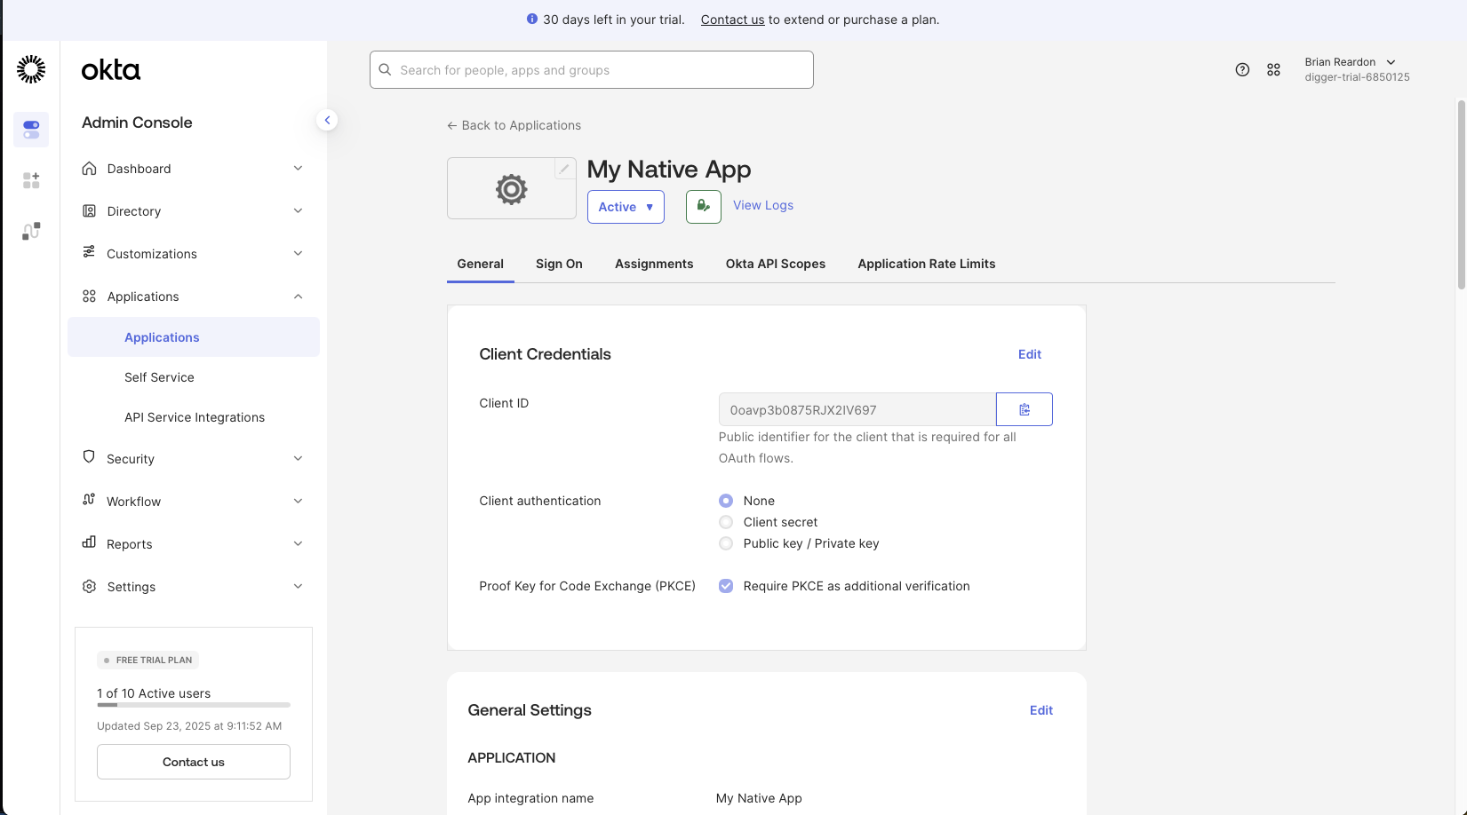Screen dimensions: 1467x815
Task: Select the Admin Console icon in the left rail
Action: (31, 129)
